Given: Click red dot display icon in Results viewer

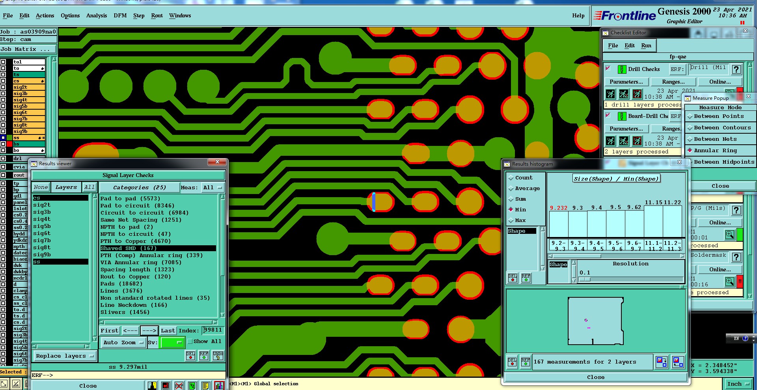Looking at the screenshot, I should (x=166, y=385).
